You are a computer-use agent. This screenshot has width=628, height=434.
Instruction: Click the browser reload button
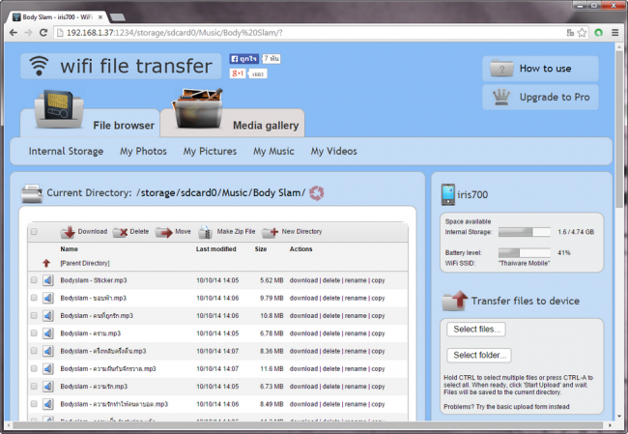point(43,33)
